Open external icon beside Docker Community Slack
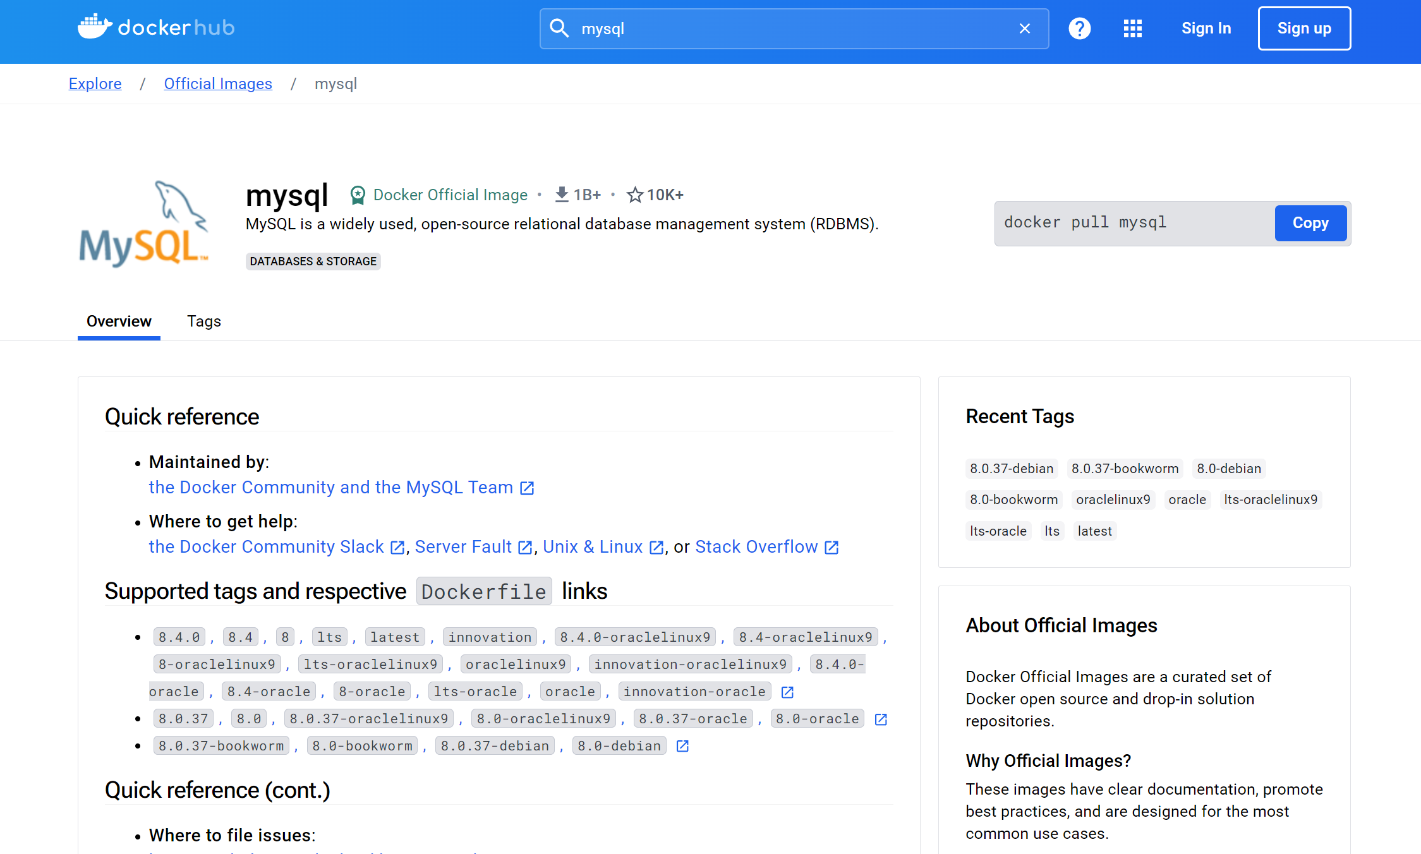Viewport: 1421px width, 854px height. click(x=397, y=548)
